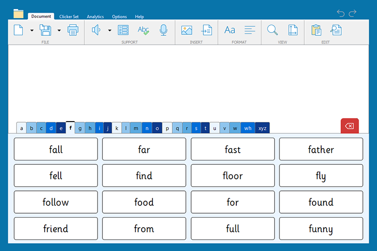Switch to the Clicker Set tab

tap(69, 16)
